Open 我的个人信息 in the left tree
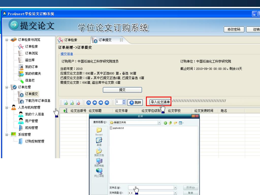Image resolution: width=260 pixels, height=195 pixels. [x=35, y=114]
